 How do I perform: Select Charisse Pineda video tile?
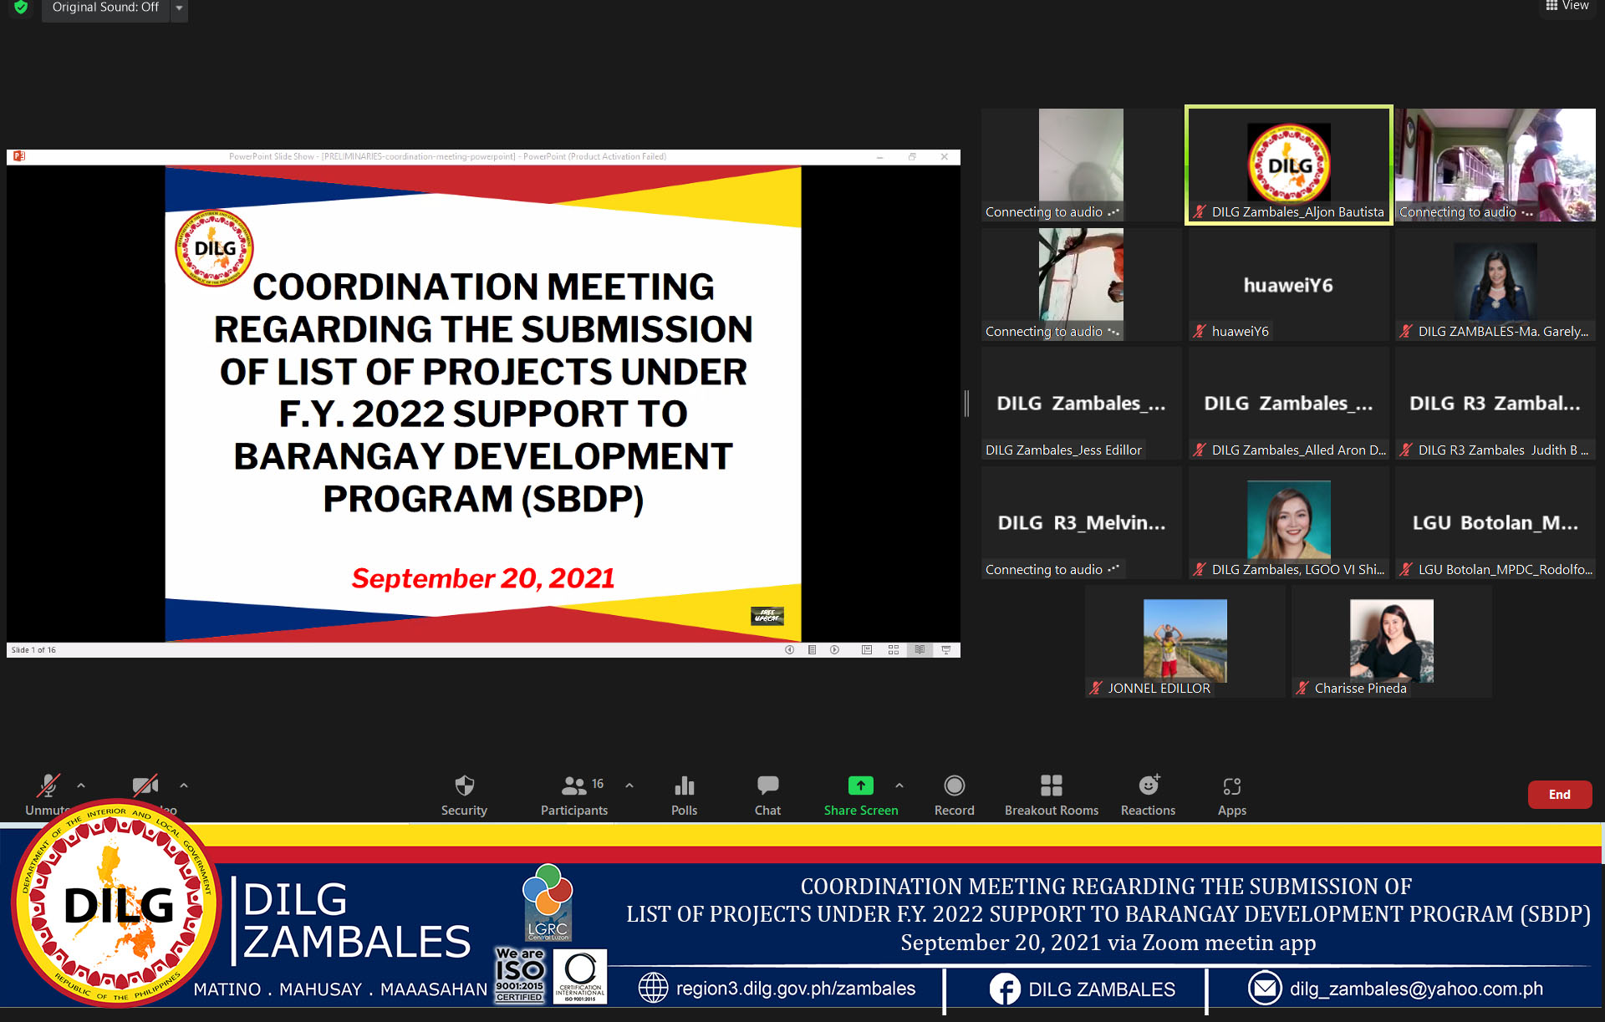click(1392, 641)
